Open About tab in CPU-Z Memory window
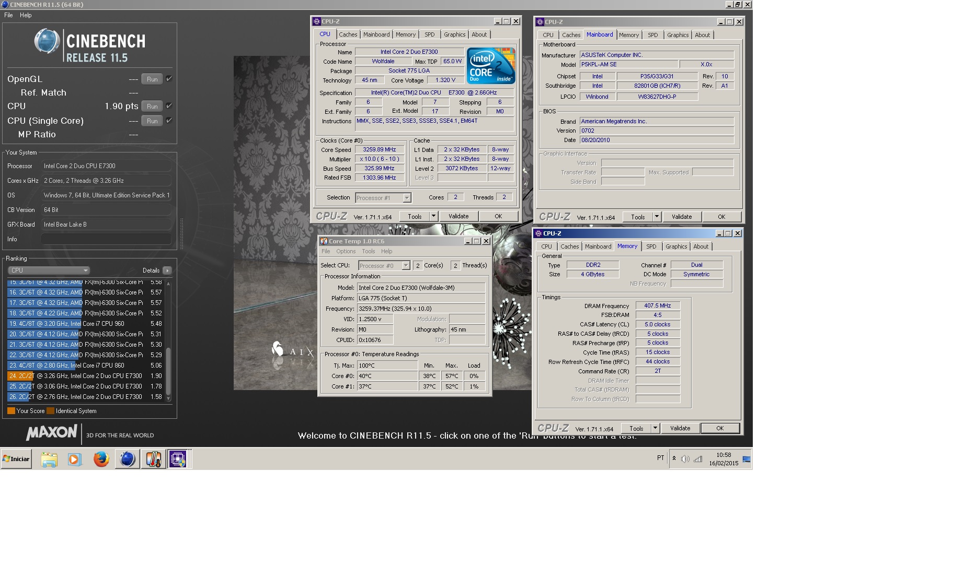The image size is (975, 577). [701, 246]
